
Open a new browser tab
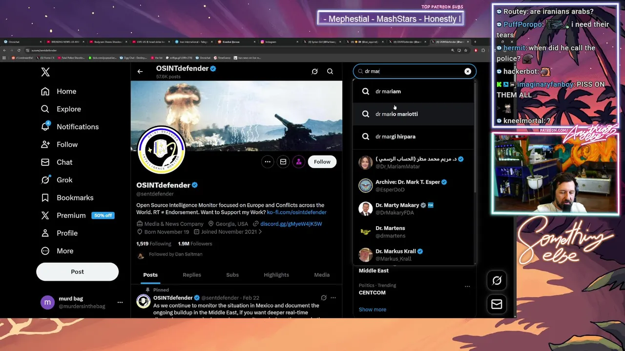[x=476, y=42]
